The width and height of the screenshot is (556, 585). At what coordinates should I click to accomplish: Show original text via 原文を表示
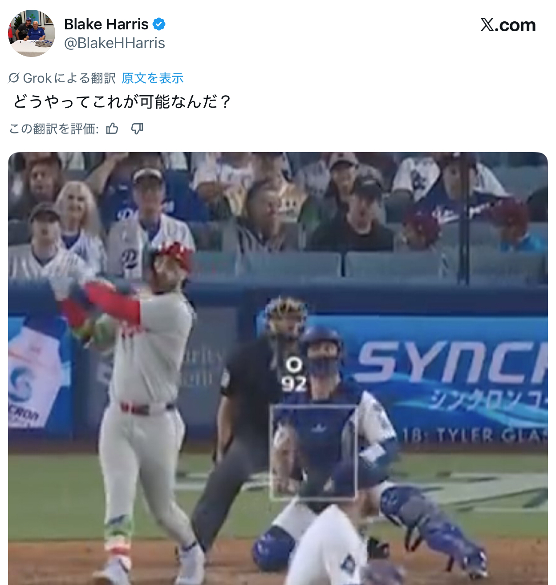[153, 78]
